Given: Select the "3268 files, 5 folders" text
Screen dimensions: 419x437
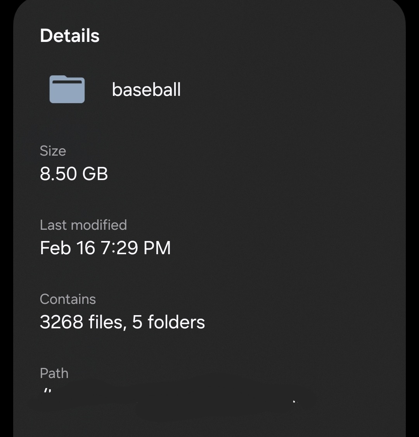Looking at the screenshot, I should tap(122, 322).
